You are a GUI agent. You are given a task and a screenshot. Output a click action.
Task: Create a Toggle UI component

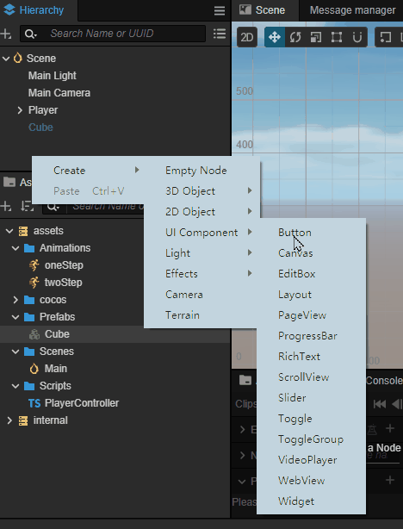pyautogui.click(x=311, y=419)
